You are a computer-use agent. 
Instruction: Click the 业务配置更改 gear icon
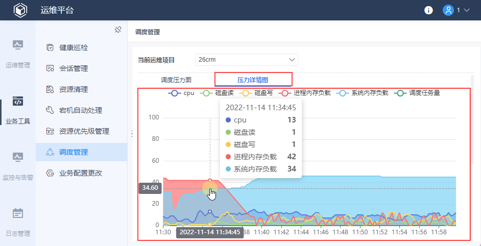(x=50, y=173)
